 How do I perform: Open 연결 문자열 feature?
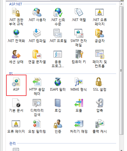(37, 57)
